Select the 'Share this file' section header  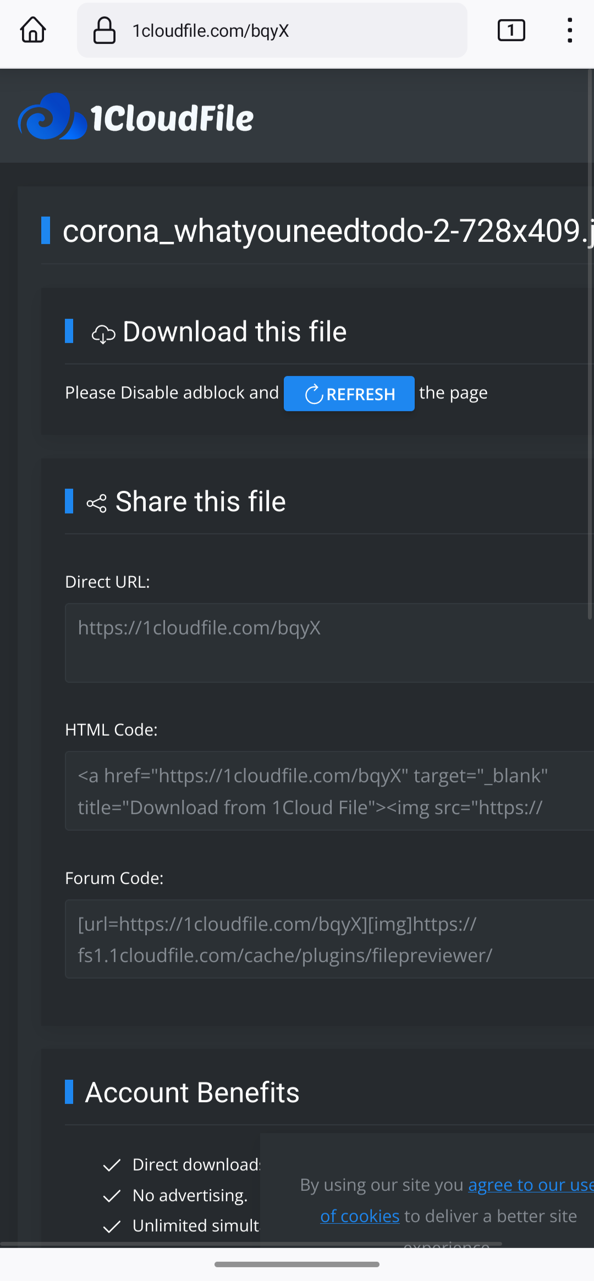[200, 501]
